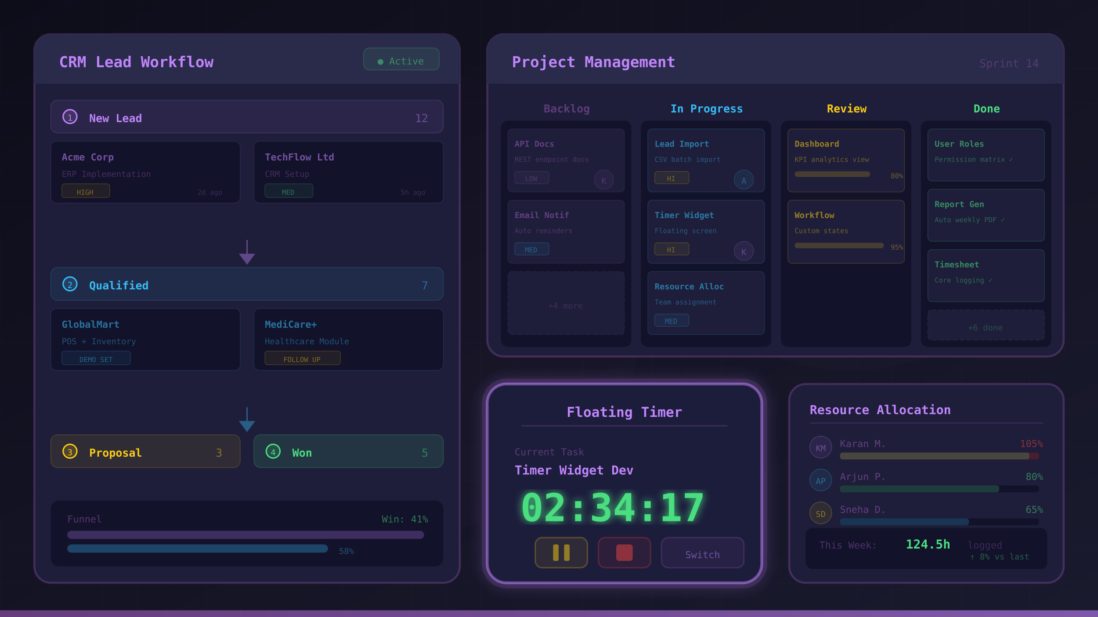
Task: Open the Acme Corp lead card
Action: tap(145, 172)
